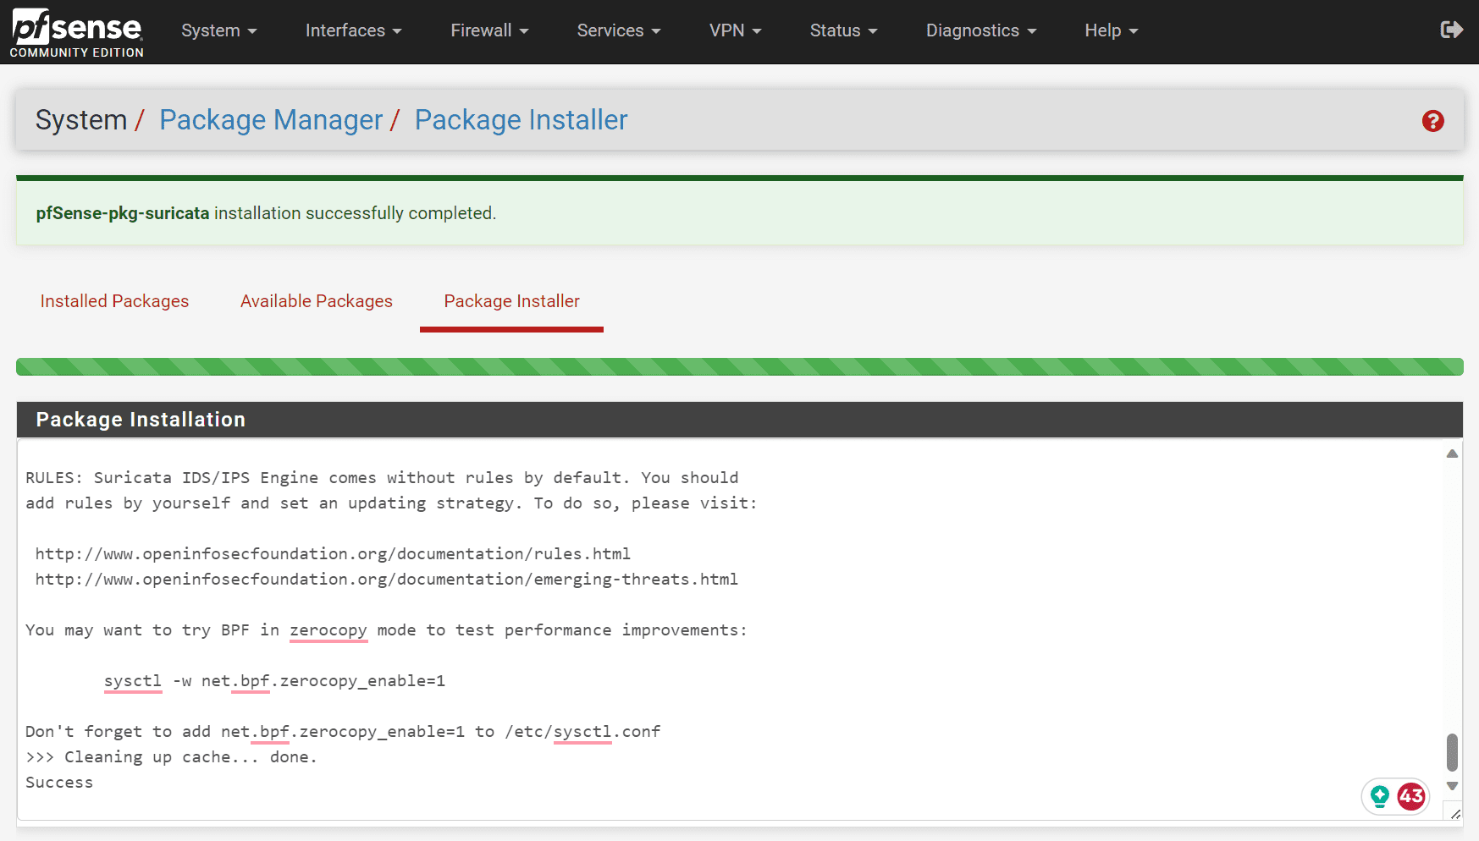
Task: Click the log scrollbar down arrow
Action: (x=1452, y=786)
